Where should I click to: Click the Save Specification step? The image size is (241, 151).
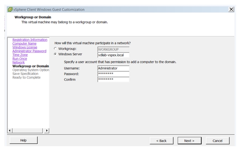click(25, 74)
